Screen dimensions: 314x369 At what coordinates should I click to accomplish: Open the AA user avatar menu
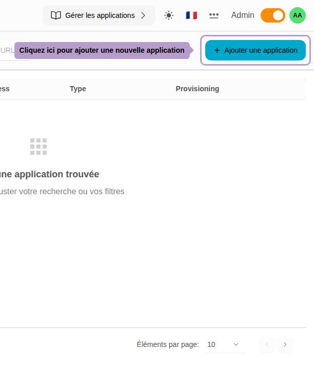point(298,15)
